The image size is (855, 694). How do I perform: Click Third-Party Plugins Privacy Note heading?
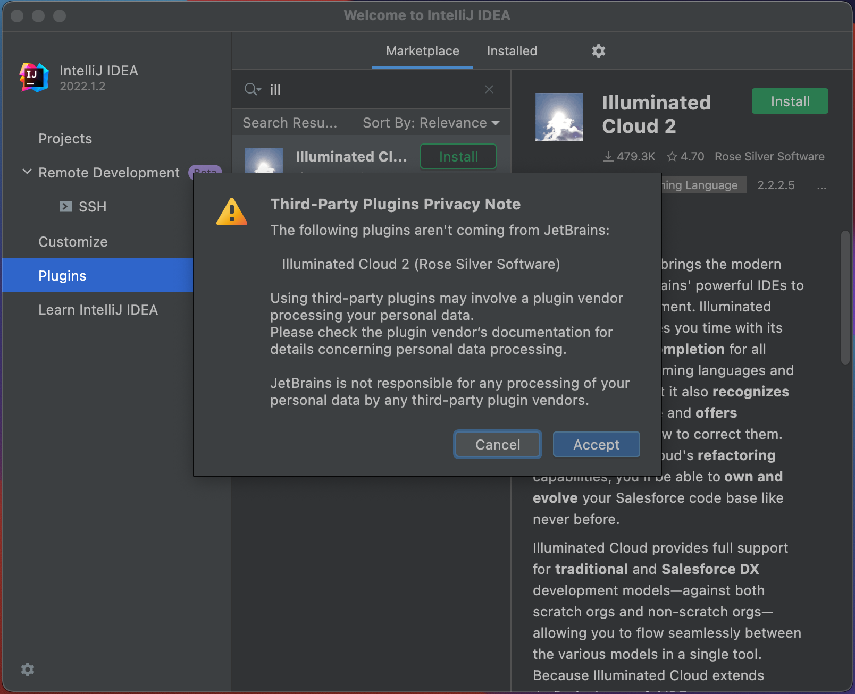pyautogui.click(x=396, y=204)
